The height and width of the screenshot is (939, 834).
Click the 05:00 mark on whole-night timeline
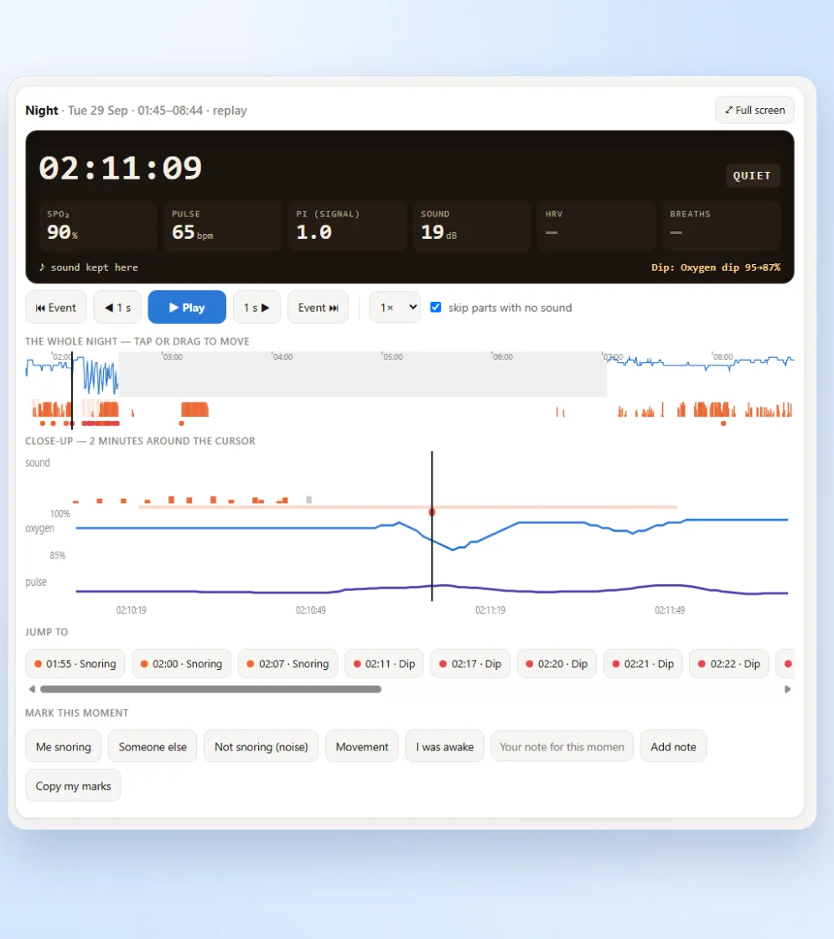393,357
